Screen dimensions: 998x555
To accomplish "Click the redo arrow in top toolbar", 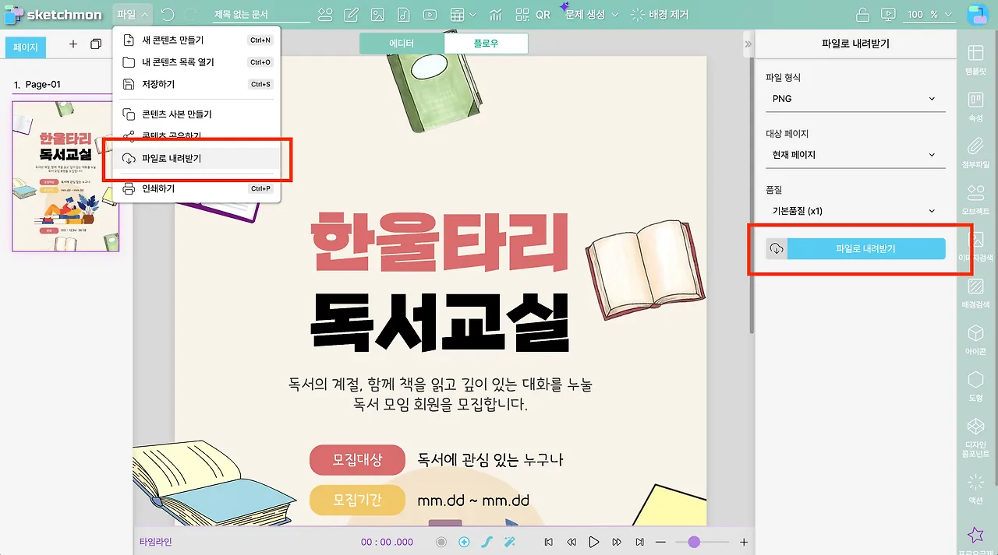I will tap(190, 14).
